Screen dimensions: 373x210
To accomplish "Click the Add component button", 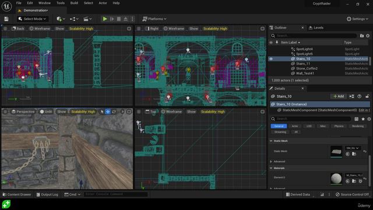I will [339, 96].
